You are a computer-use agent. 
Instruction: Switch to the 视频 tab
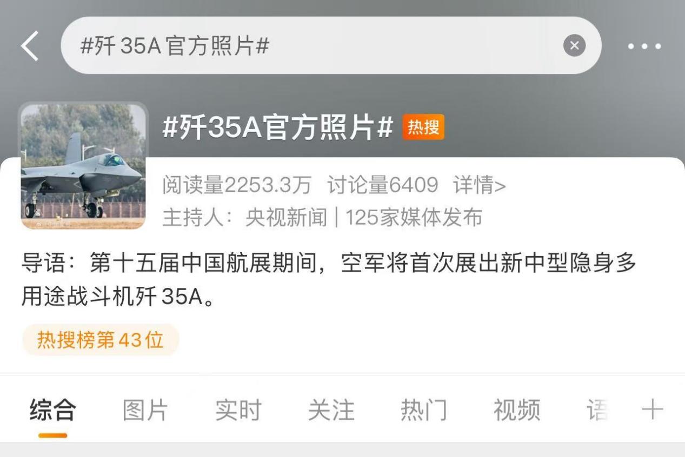click(x=516, y=411)
